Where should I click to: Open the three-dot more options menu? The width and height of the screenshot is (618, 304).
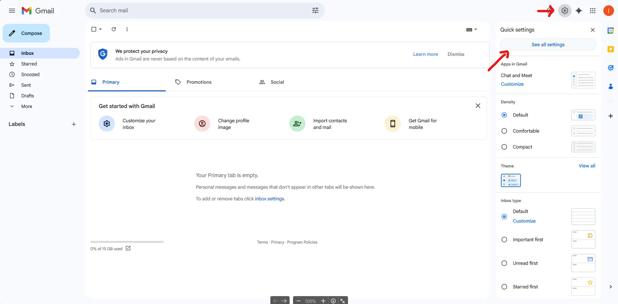point(127,29)
